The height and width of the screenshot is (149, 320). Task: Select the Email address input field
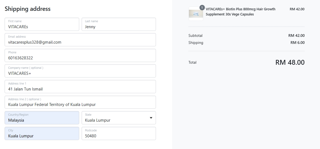point(80,40)
